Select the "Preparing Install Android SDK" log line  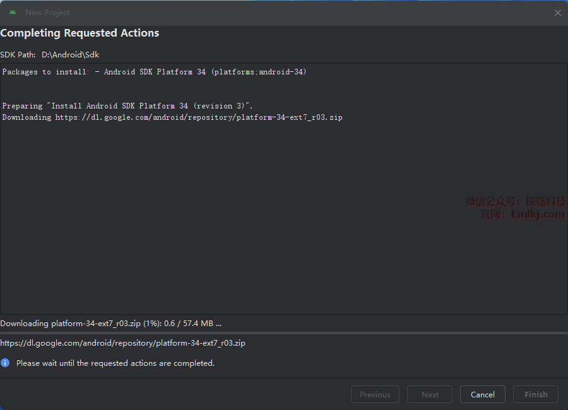(x=127, y=106)
